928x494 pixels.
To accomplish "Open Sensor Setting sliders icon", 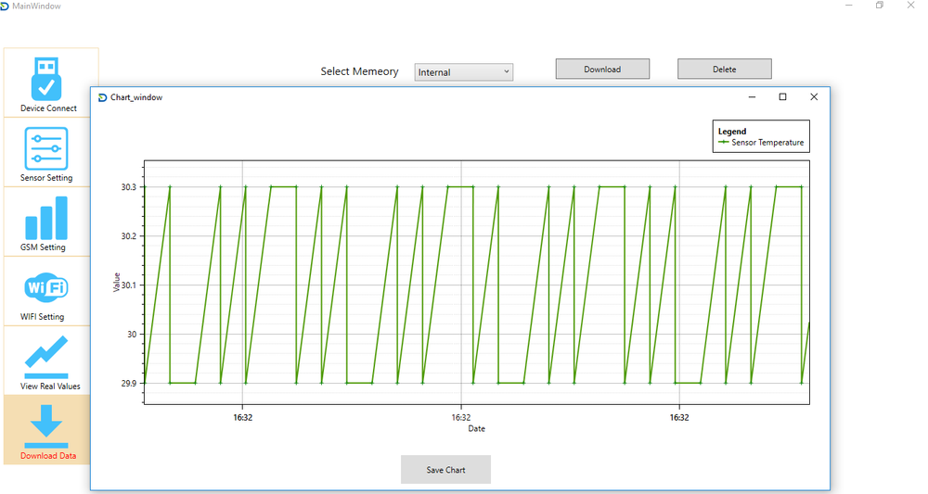I will coord(46,148).
